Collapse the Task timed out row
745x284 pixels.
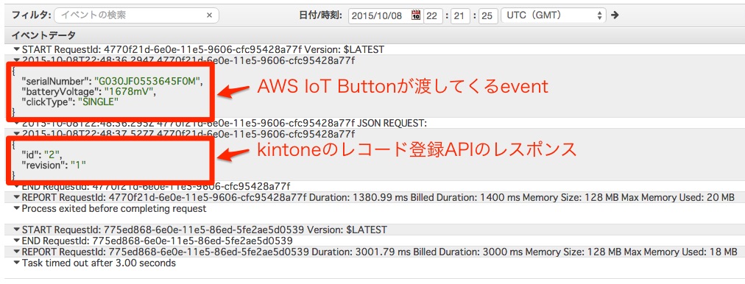click(x=17, y=263)
